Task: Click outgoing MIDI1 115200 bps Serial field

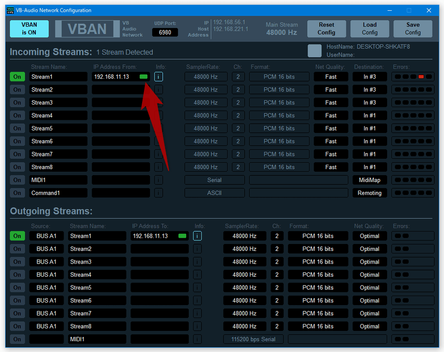Action: point(253,339)
